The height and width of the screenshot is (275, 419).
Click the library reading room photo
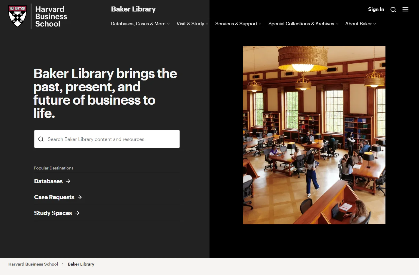(314, 135)
